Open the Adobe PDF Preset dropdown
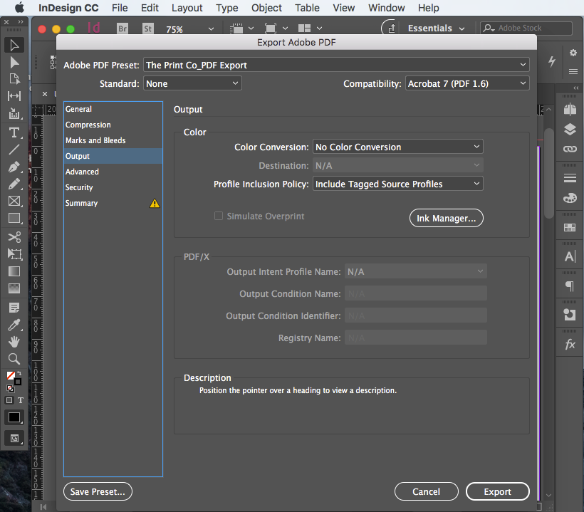 click(336, 64)
